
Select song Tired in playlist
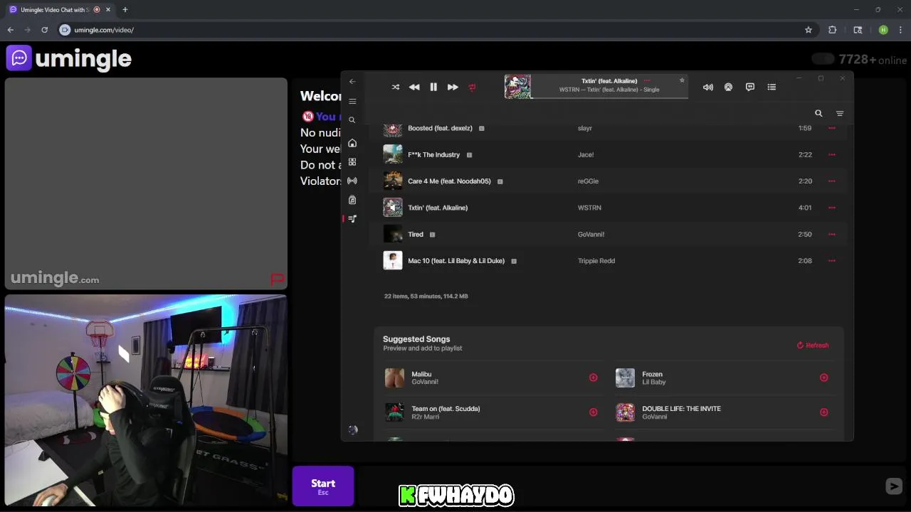pos(416,235)
